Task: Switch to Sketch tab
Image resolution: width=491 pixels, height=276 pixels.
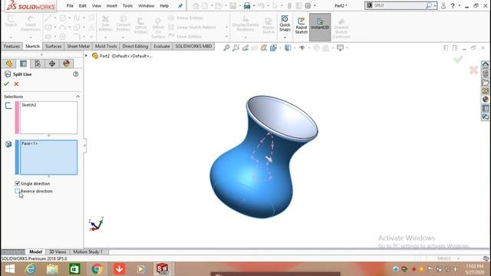Action: click(32, 46)
